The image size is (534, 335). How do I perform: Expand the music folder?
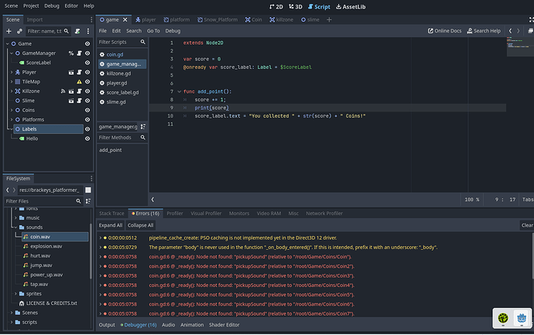coord(15,218)
